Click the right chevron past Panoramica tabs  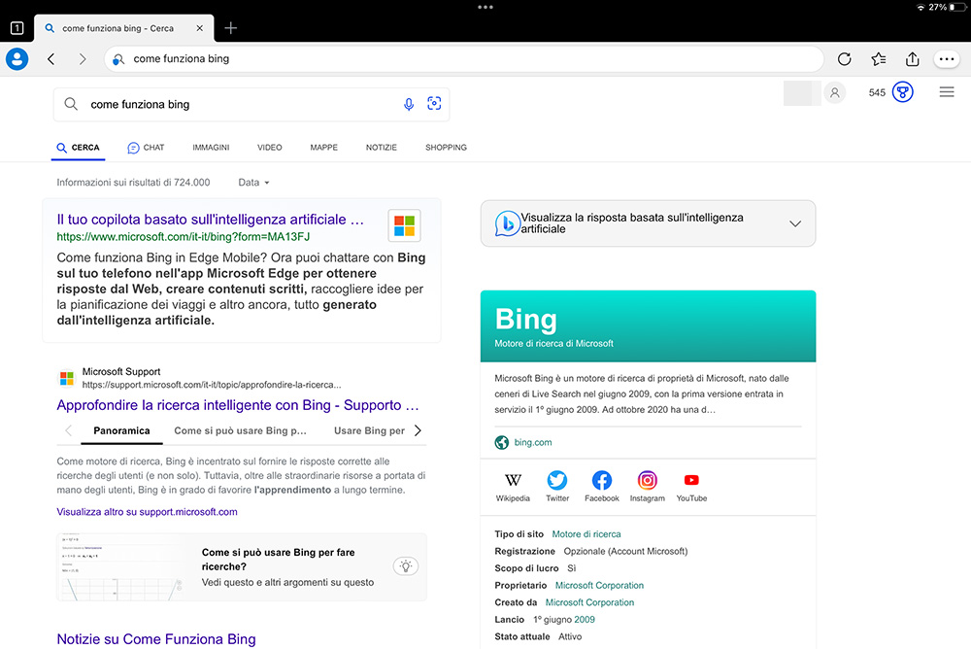point(417,430)
